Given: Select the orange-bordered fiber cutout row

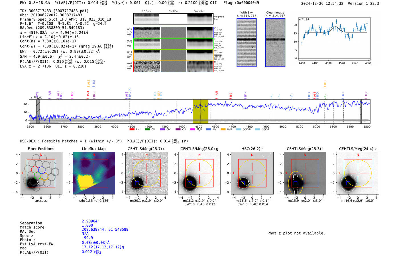Looking at the screenshot, I should pos(173,55).
